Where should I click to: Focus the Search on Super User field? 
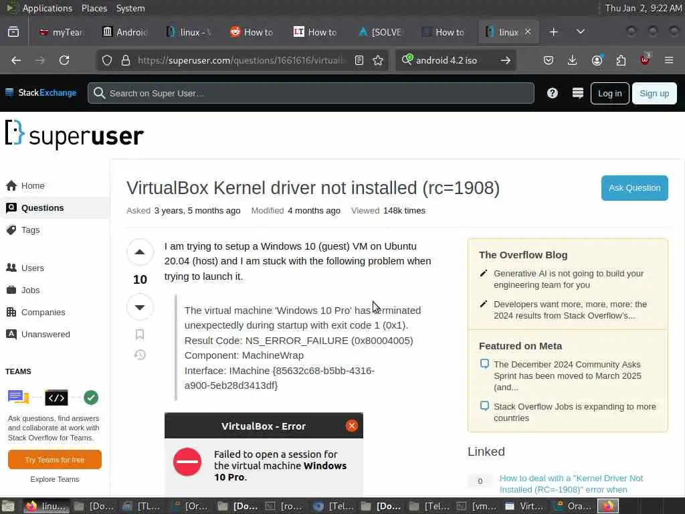tap(310, 93)
